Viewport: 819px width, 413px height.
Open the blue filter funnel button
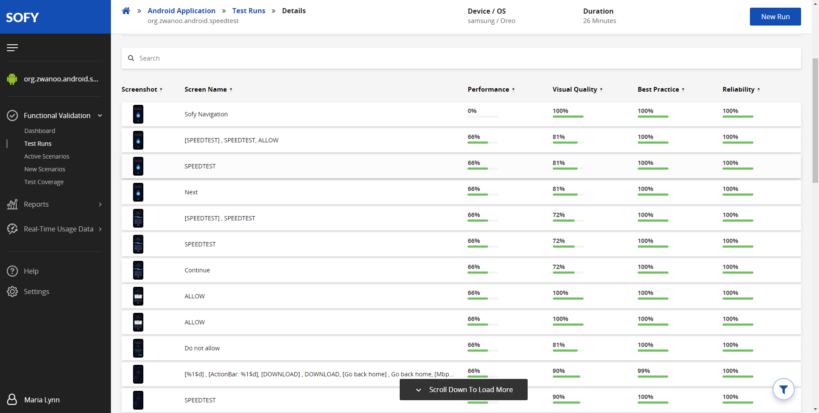click(x=783, y=389)
